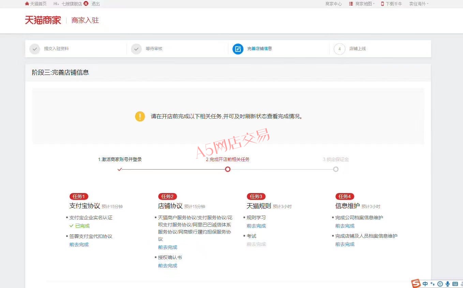Expand the 卖往海外 dropdown arrow
This screenshot has width=463, height=288.
click(428, 4)
